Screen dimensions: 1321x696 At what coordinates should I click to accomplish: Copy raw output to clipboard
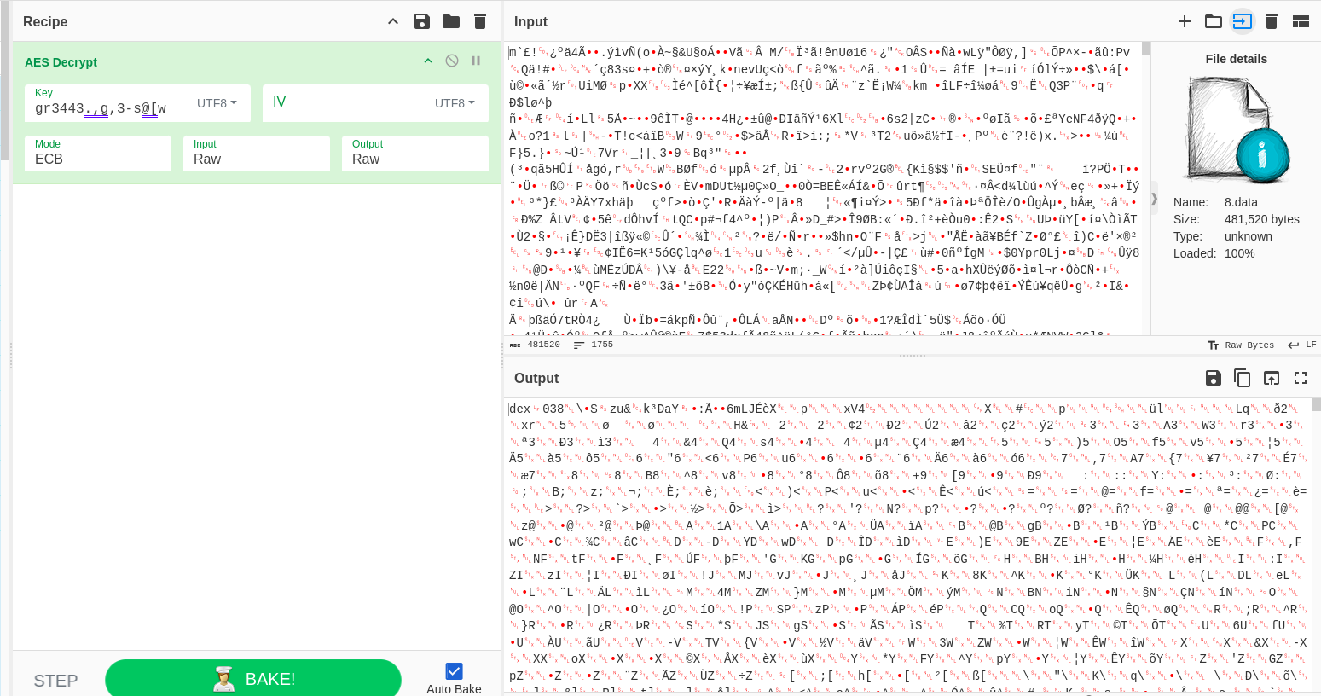[1243, 378]
